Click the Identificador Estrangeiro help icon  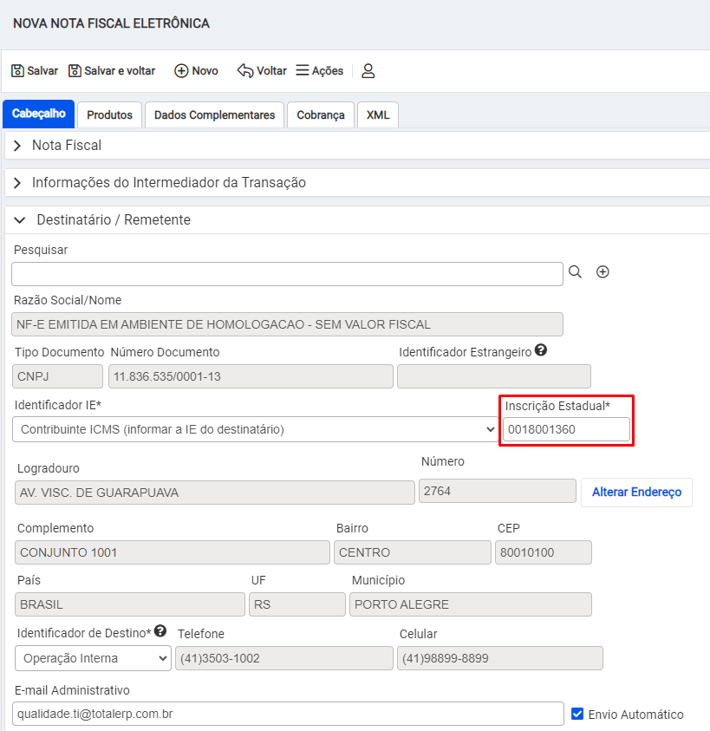click(x=541, y=350)
